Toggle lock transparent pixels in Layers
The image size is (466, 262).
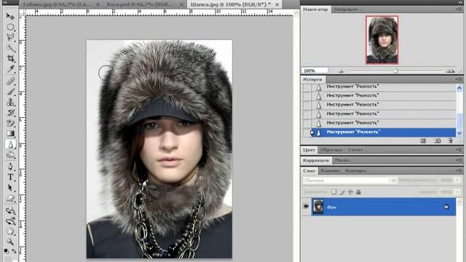[x=333, y=192]
